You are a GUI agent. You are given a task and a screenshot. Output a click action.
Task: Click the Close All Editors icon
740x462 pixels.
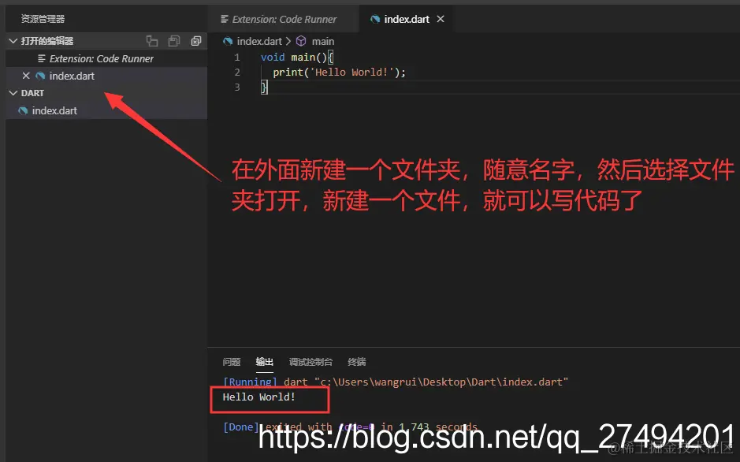point(196,41)
